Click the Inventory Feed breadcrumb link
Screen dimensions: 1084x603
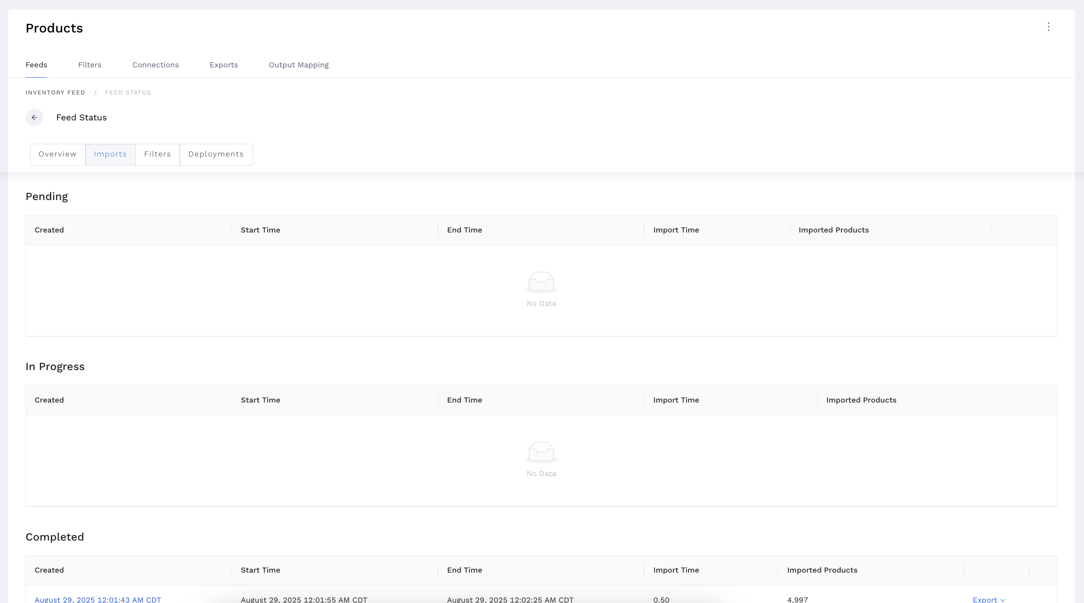(x=55, y=93)
